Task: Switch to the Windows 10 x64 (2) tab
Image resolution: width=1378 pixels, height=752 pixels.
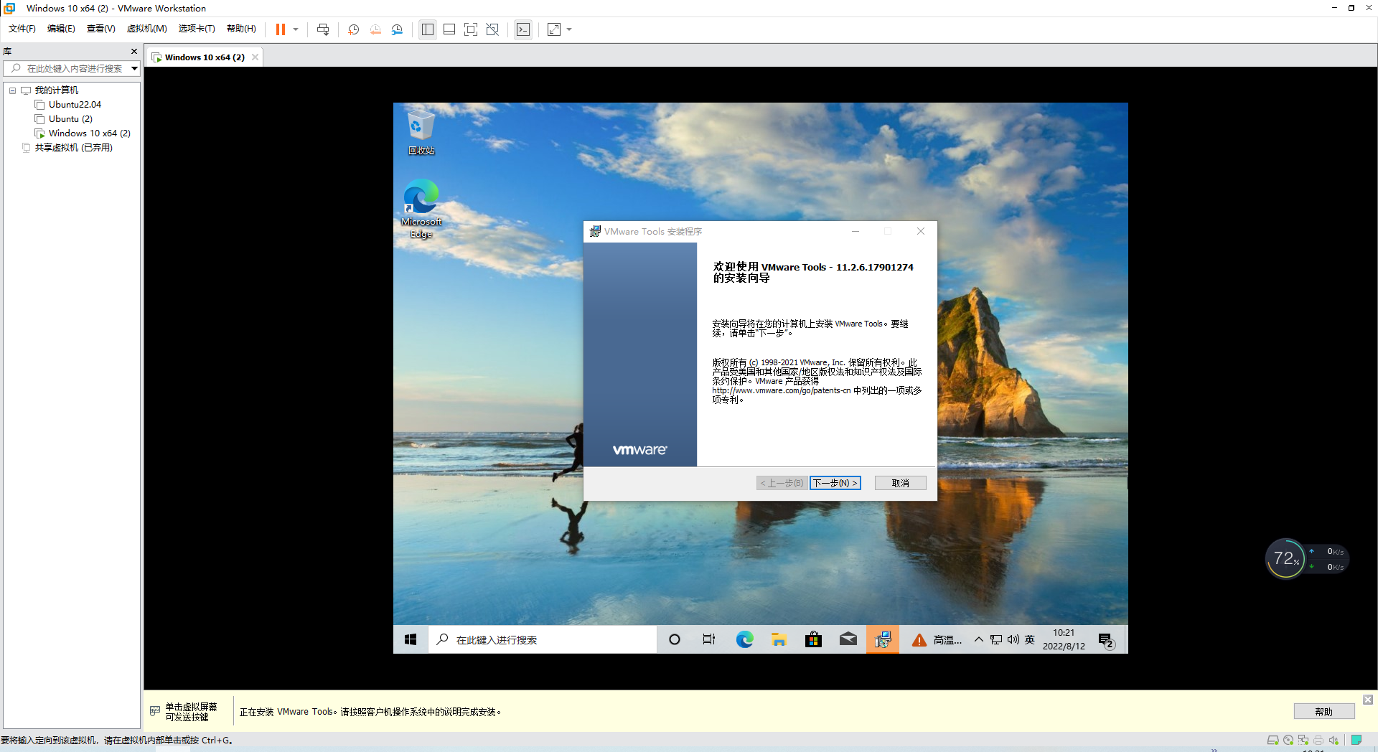Action: click(x=205, y=57)
